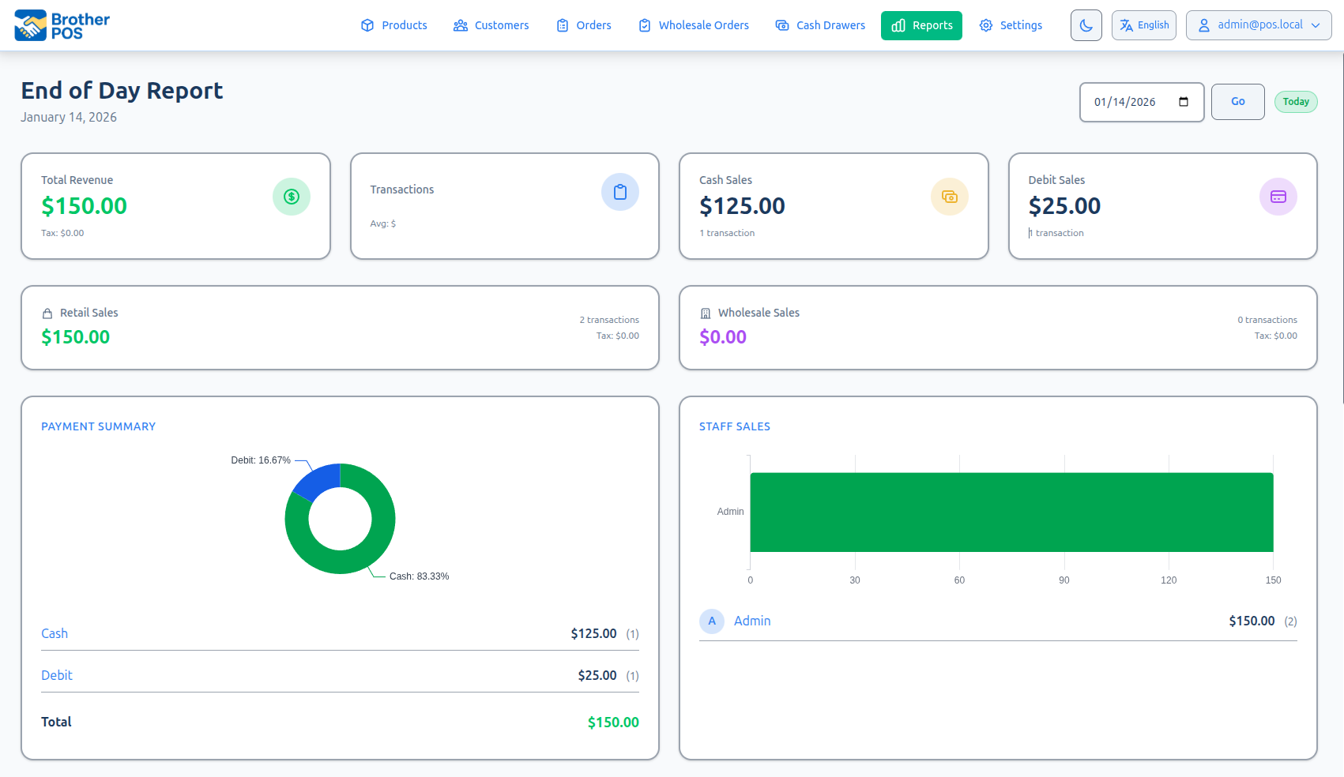The height and width of the screenshot is (777, 1344).
Task: Click the calendar icon in date field
Action: (x=1184, y=102)
